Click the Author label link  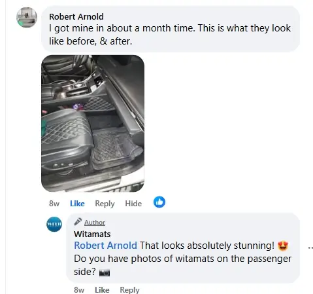[95, 223]
